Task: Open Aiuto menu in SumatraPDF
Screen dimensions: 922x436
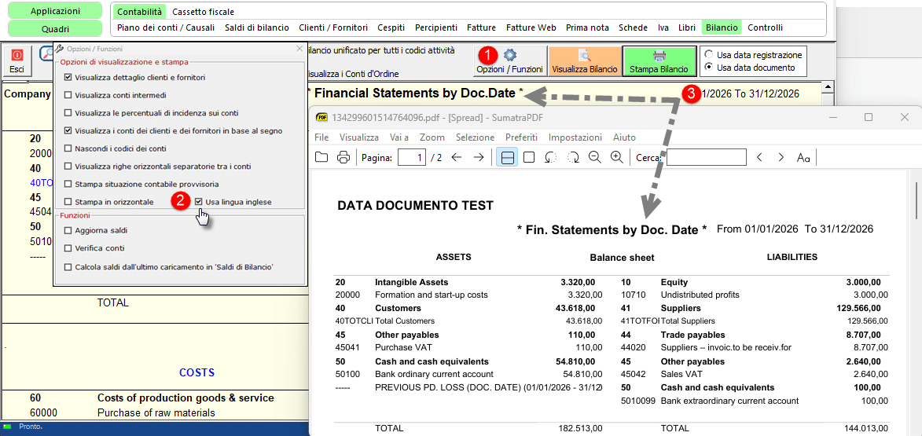Action: [x=624, y=137]
